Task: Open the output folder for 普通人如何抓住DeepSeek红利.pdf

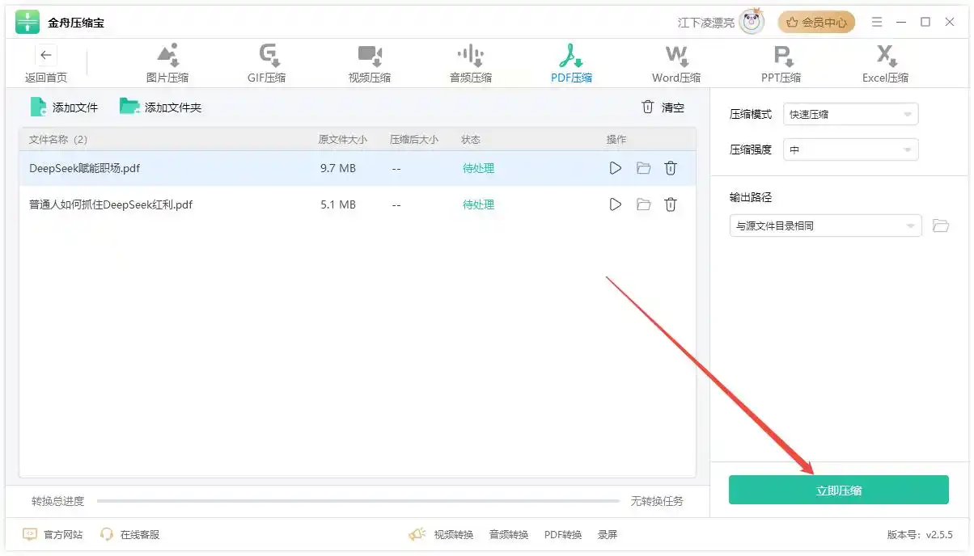Action: (644, 204)
